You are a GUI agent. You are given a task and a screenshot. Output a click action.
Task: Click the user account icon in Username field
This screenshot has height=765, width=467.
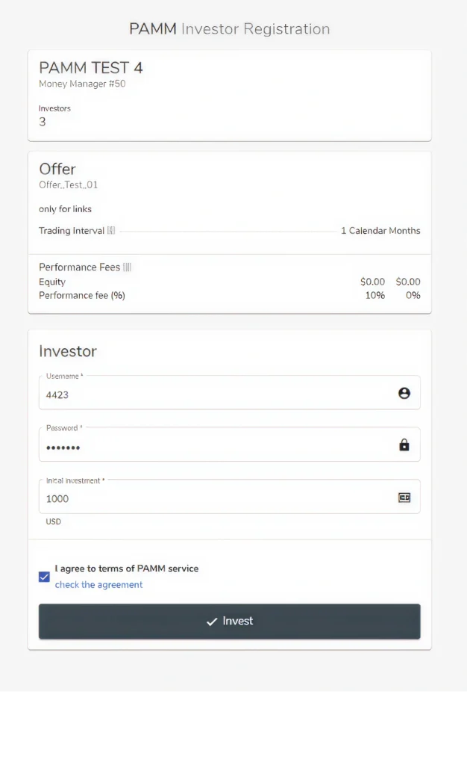pos(404,393)
